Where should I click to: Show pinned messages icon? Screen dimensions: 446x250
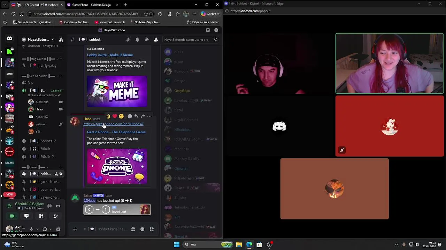coord(147,40)
